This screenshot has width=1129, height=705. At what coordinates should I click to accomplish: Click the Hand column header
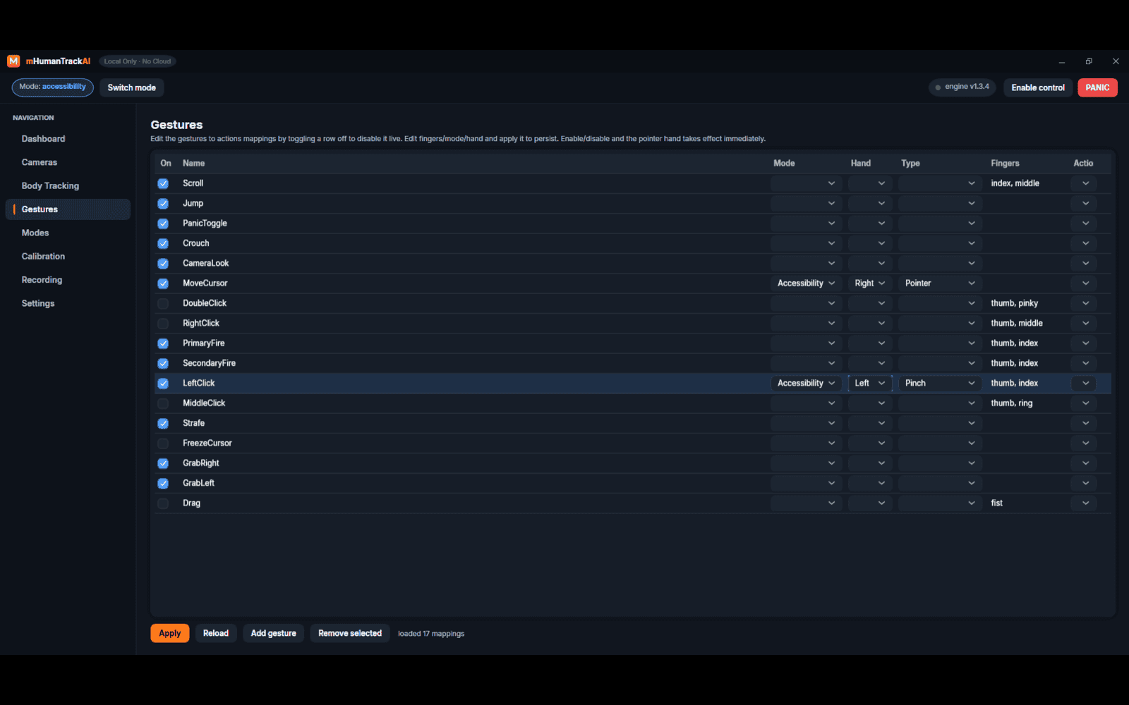click(861, 164)
